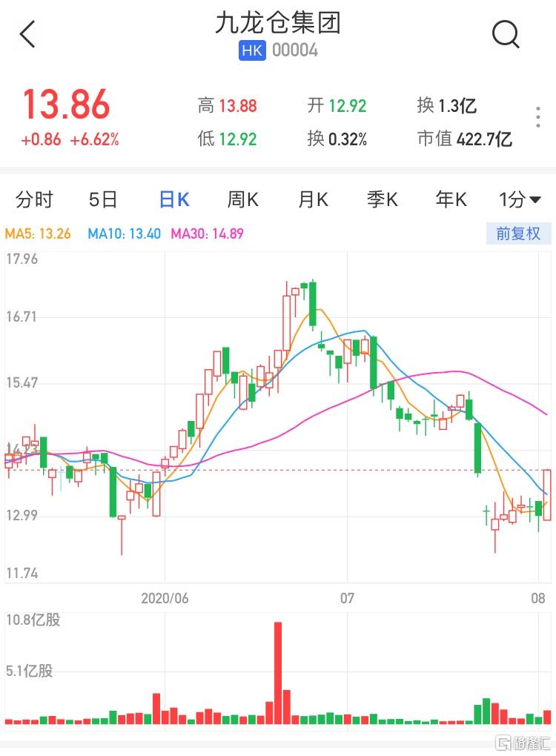Click the tallest red volume bar
The height and width of the screenshot is (756, 556).
pos(278,672)
